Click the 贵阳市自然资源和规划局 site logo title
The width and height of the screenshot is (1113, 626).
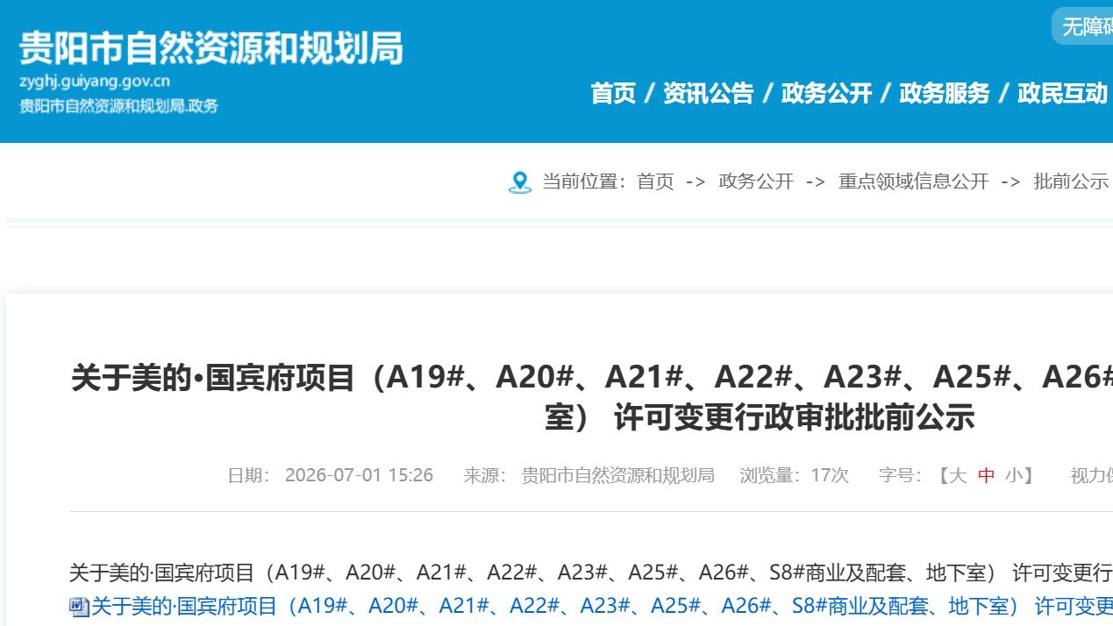211,48
